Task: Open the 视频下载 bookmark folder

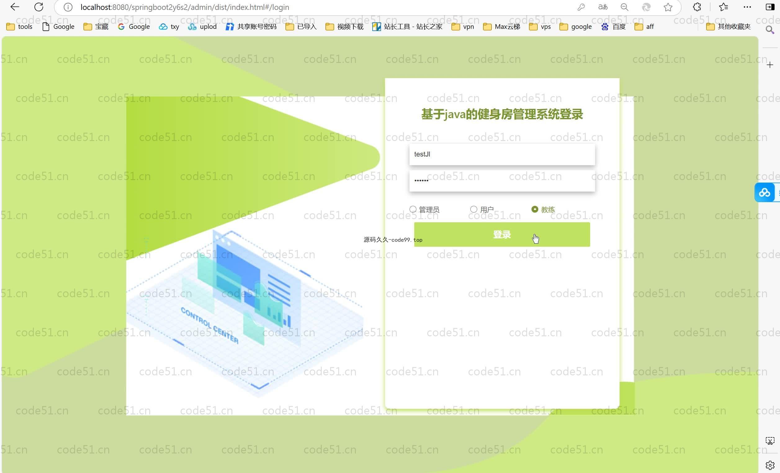Action: (344, 27)
